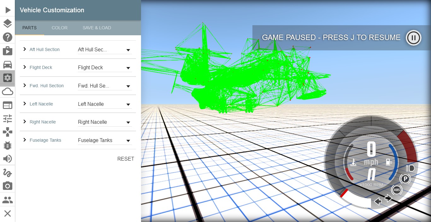This screenshot has height=222, width=431.
Task: Expand the Right Nacelle row
Action: [25, 122]
